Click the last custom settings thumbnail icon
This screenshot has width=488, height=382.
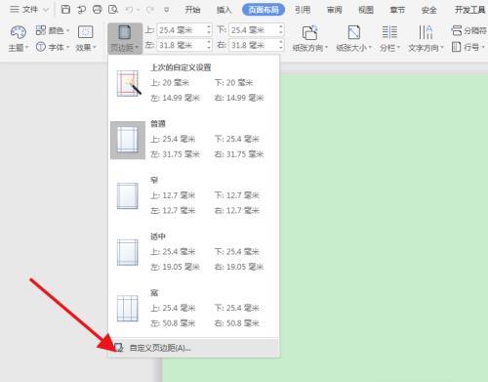(128, 84)
